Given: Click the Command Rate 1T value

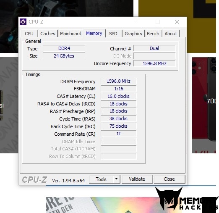Looking at the screenshot, I should (x=118, y=134).
